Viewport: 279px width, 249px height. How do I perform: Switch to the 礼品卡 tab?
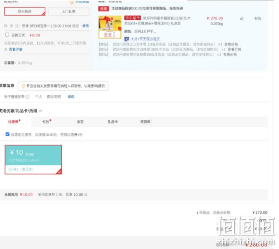click(x=112, y=122)
